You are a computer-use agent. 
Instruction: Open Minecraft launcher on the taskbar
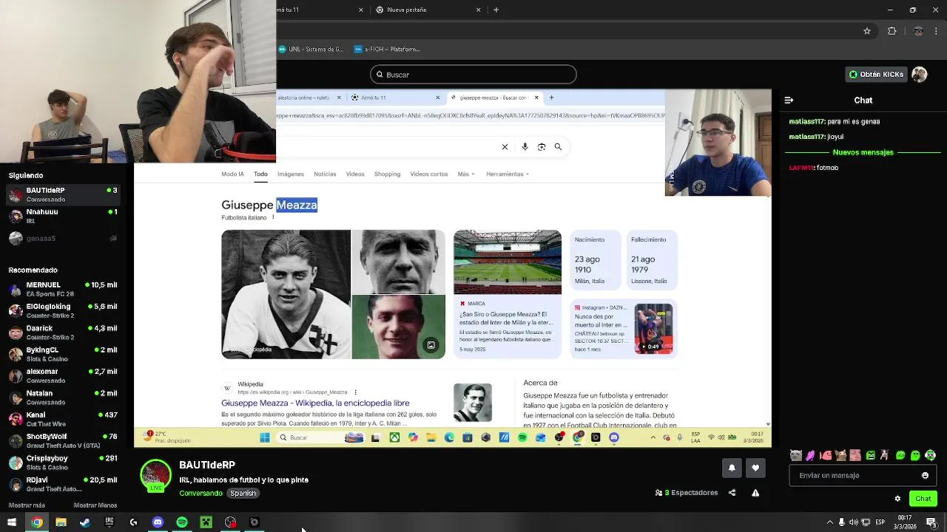click(x=206, y=522)
